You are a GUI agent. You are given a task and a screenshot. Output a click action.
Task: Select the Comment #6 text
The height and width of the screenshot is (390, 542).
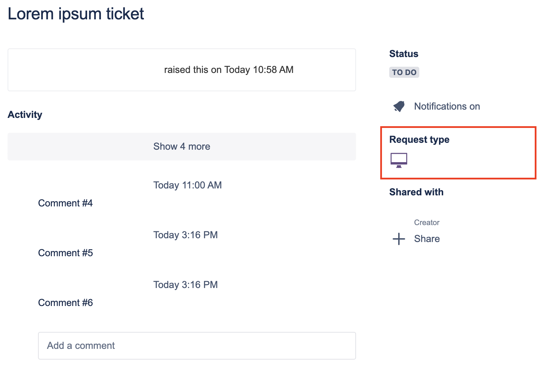pyautogui.click(x=65, y=303)
